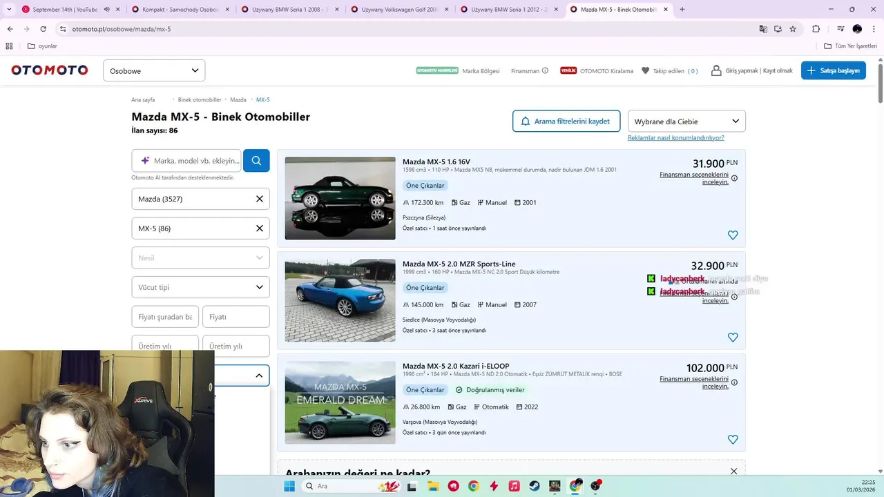Image resolution: width=884 pixels, height=497 pixels.
Task: Open Steam from the taskbar
Action: [535, 486]
